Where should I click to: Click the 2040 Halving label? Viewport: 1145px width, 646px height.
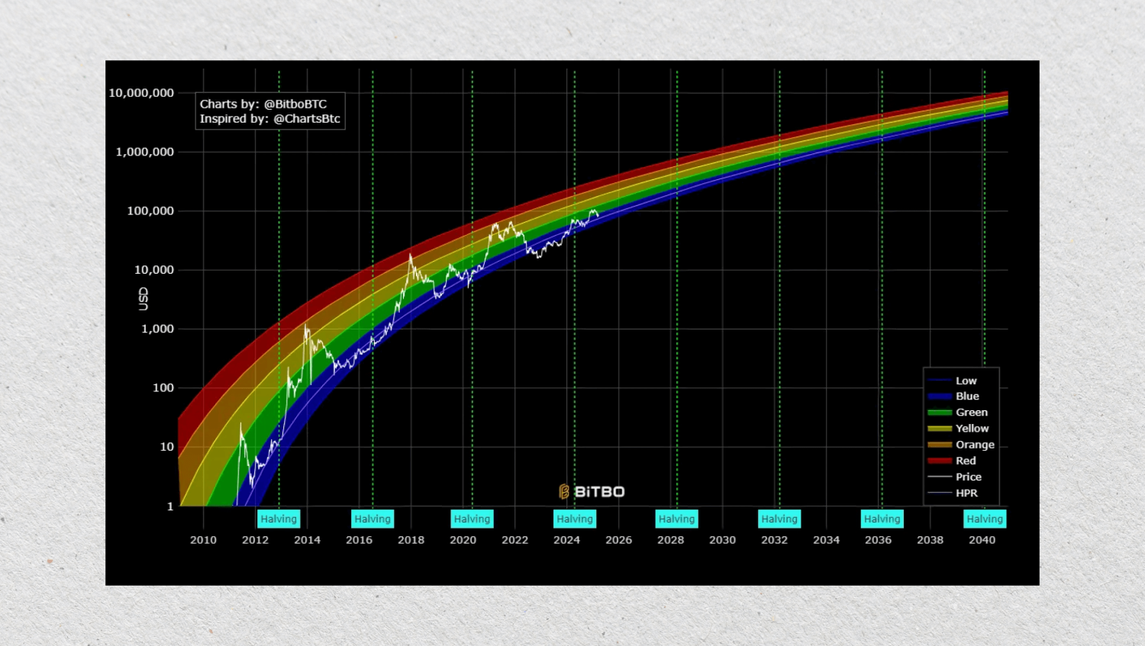tap(984, 519)
